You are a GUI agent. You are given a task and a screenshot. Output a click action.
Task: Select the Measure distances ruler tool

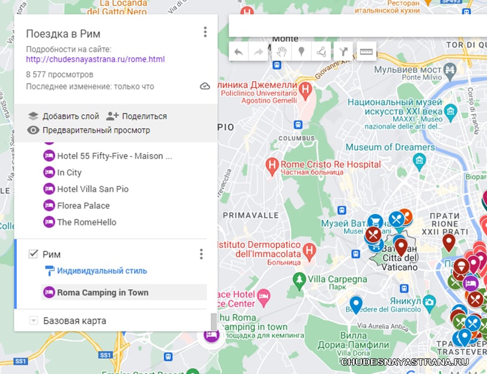click(x=367, y=52)
